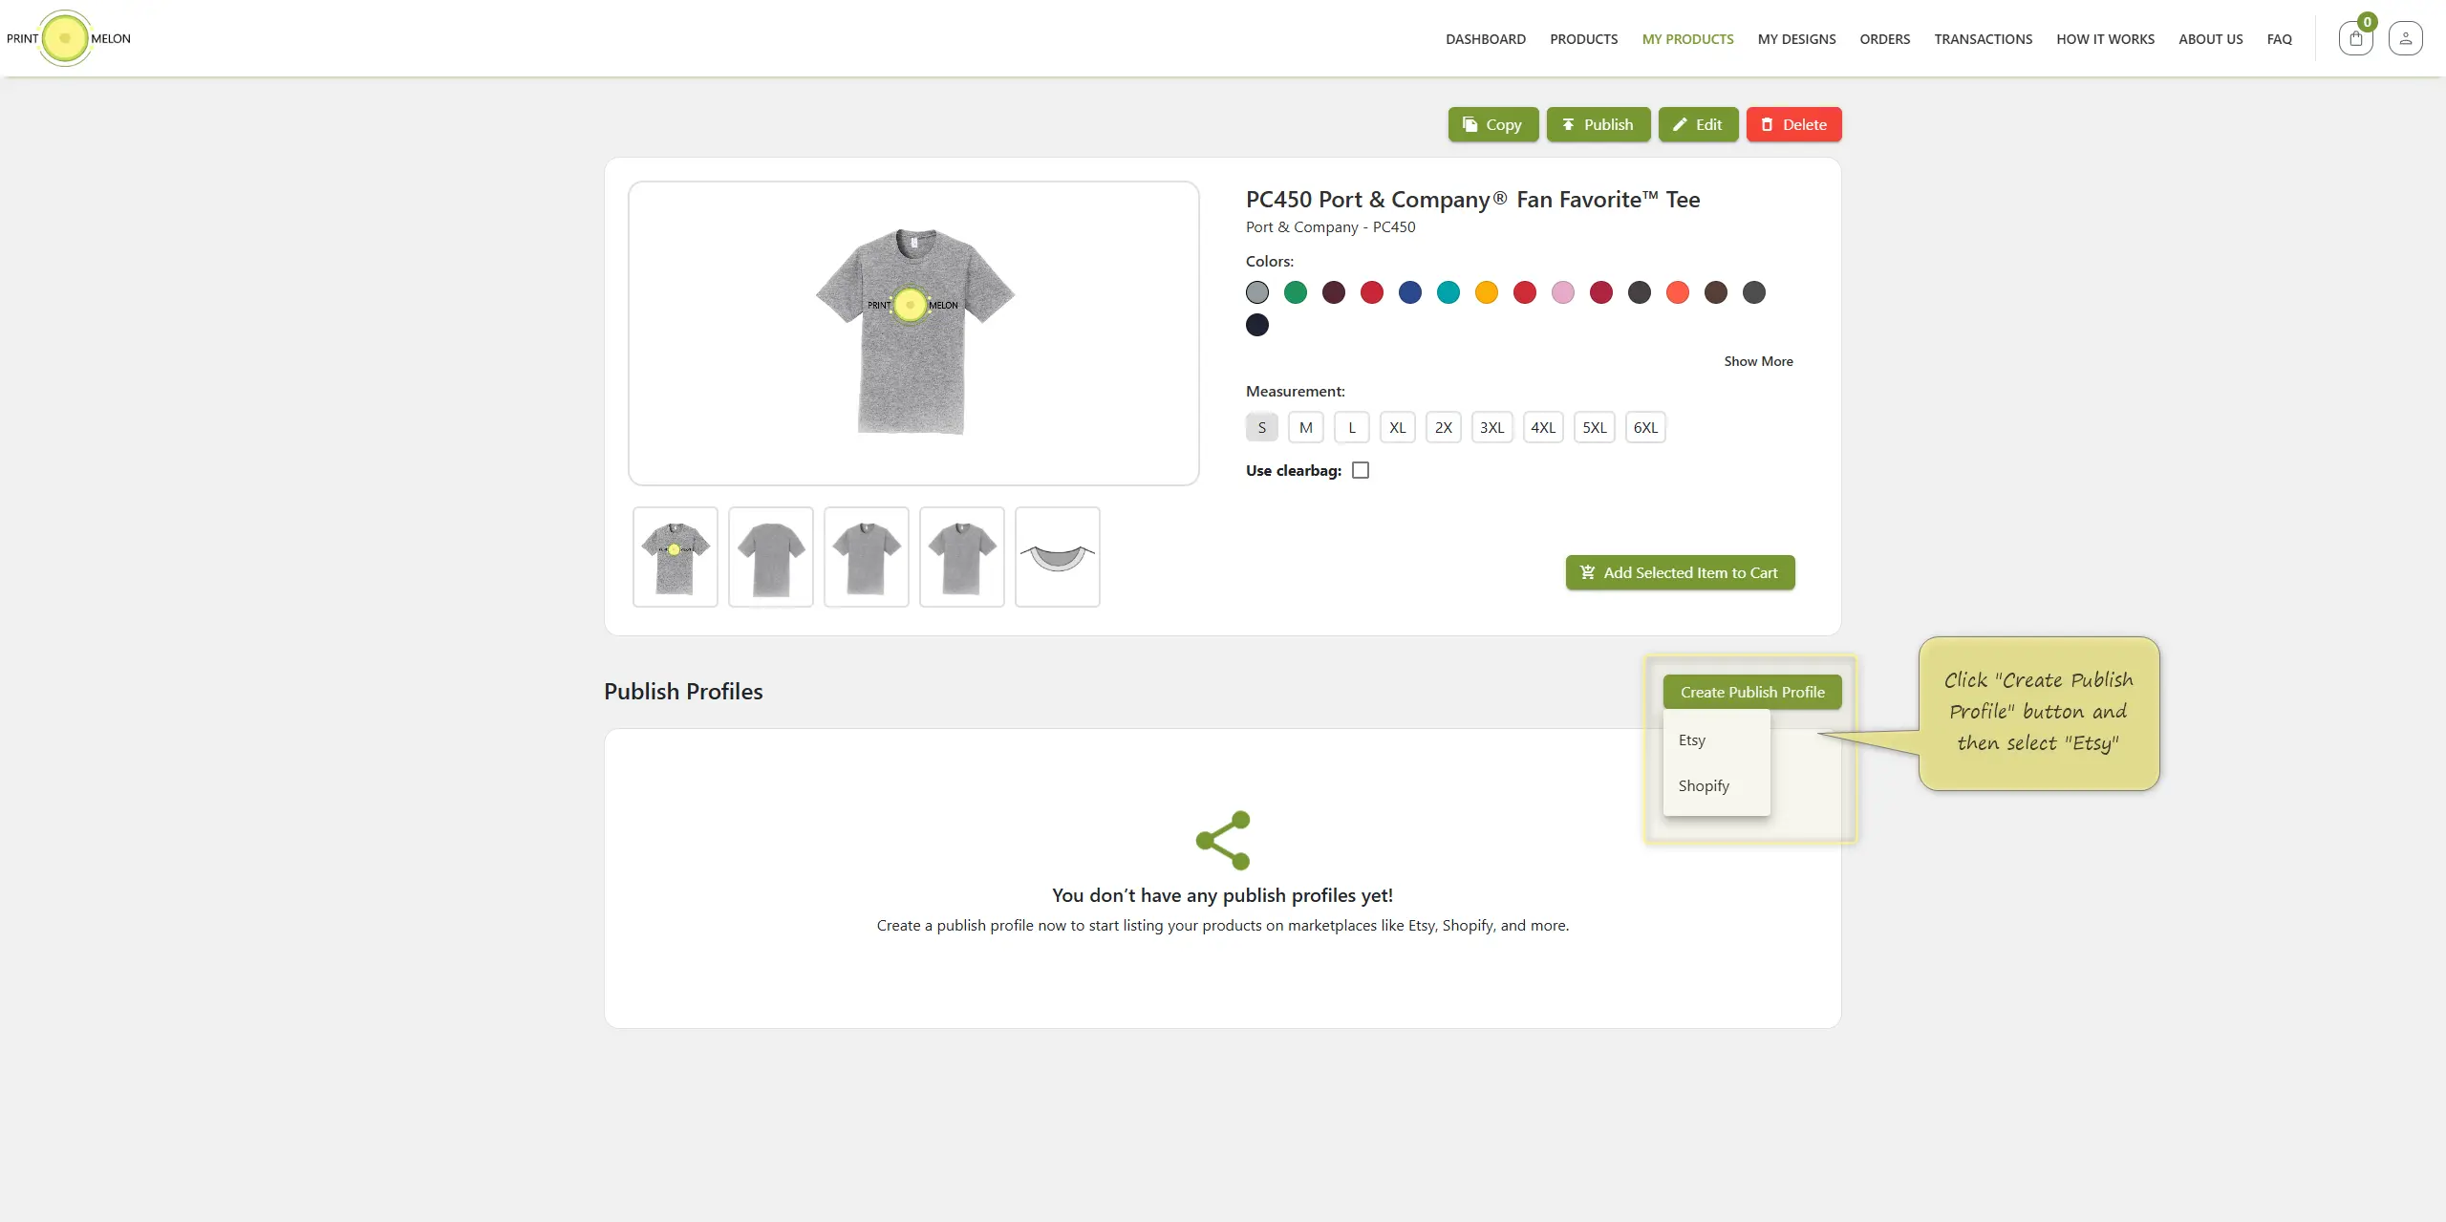
Task: Click the large product preview image
Action: [x=913, y=332]
